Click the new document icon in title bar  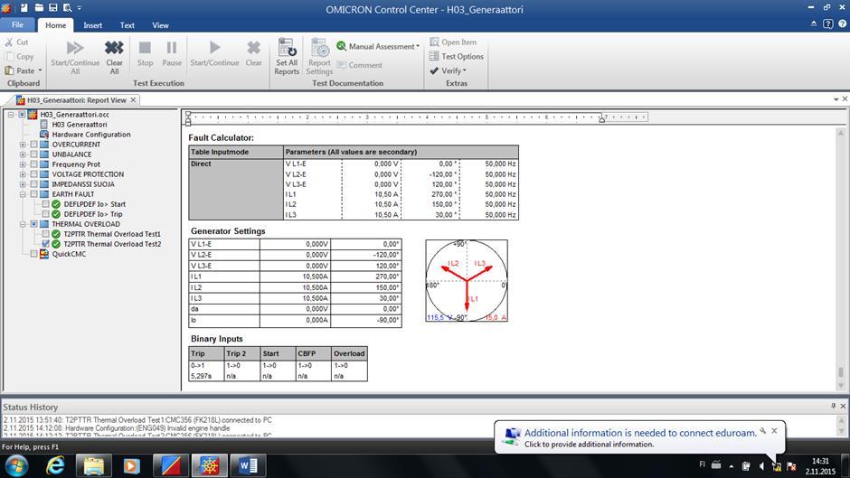(24, 7)
